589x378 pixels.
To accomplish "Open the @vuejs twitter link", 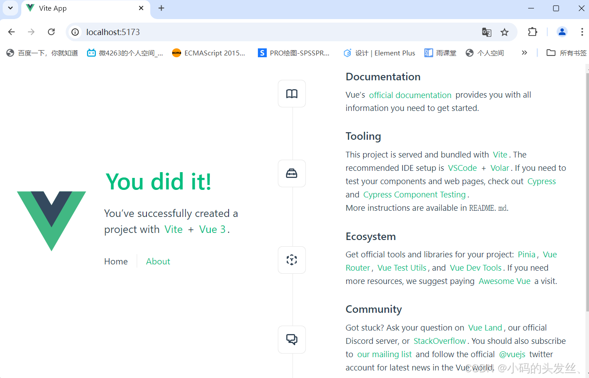I will 512,354.
